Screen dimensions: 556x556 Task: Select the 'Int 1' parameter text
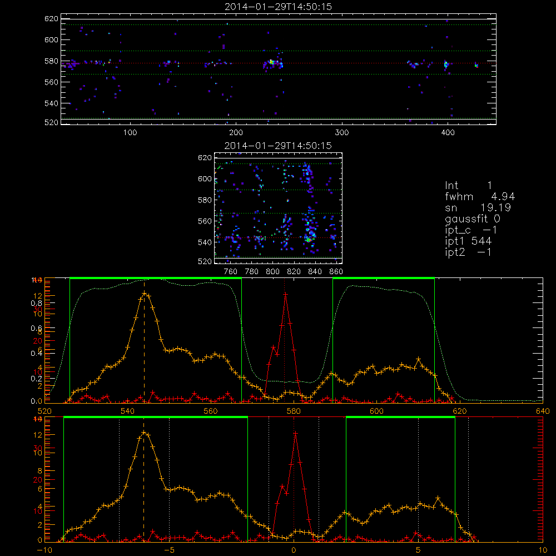pos(468,186)
